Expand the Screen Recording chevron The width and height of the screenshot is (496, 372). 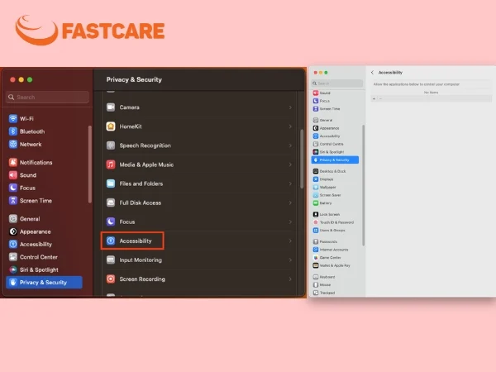[290, 279]
